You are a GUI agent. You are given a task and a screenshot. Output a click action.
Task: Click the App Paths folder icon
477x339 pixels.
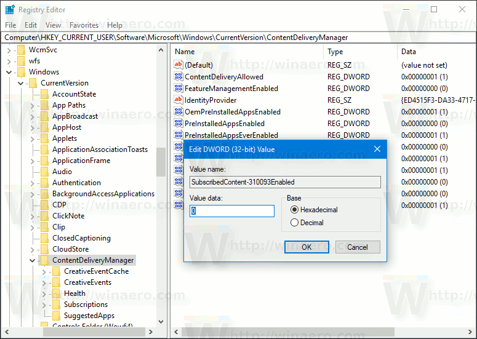pyautogui.click(x=45, y=105)
